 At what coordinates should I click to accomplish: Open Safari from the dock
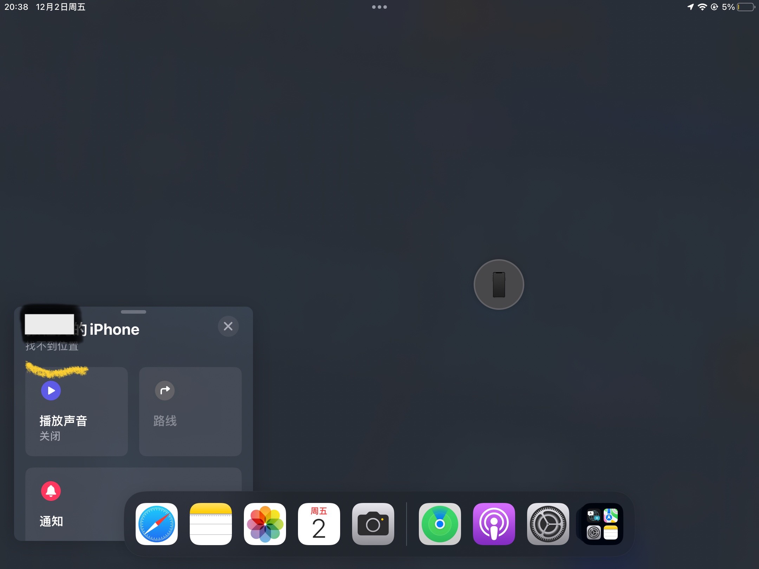pos(157,524)
